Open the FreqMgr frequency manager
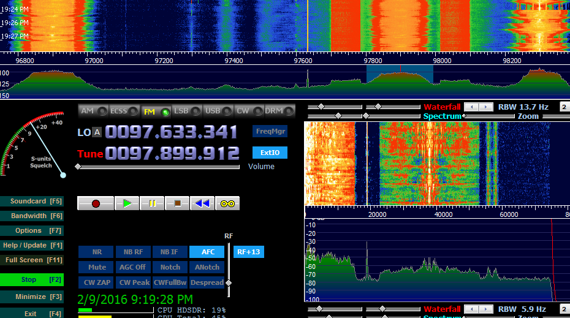Viewport: 570px width, 318px height. [x=270, y=131]
